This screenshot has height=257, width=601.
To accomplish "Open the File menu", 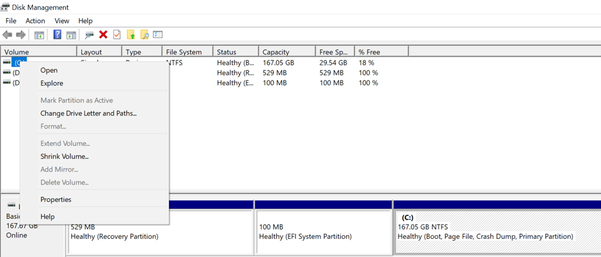I will point(11,21).
